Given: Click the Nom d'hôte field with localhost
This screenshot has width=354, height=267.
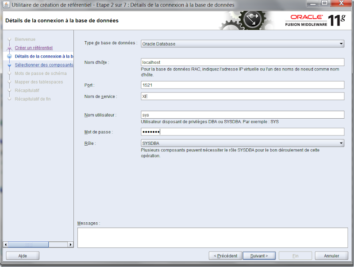Looking at the screenshot, I should [x=242, y=62].
